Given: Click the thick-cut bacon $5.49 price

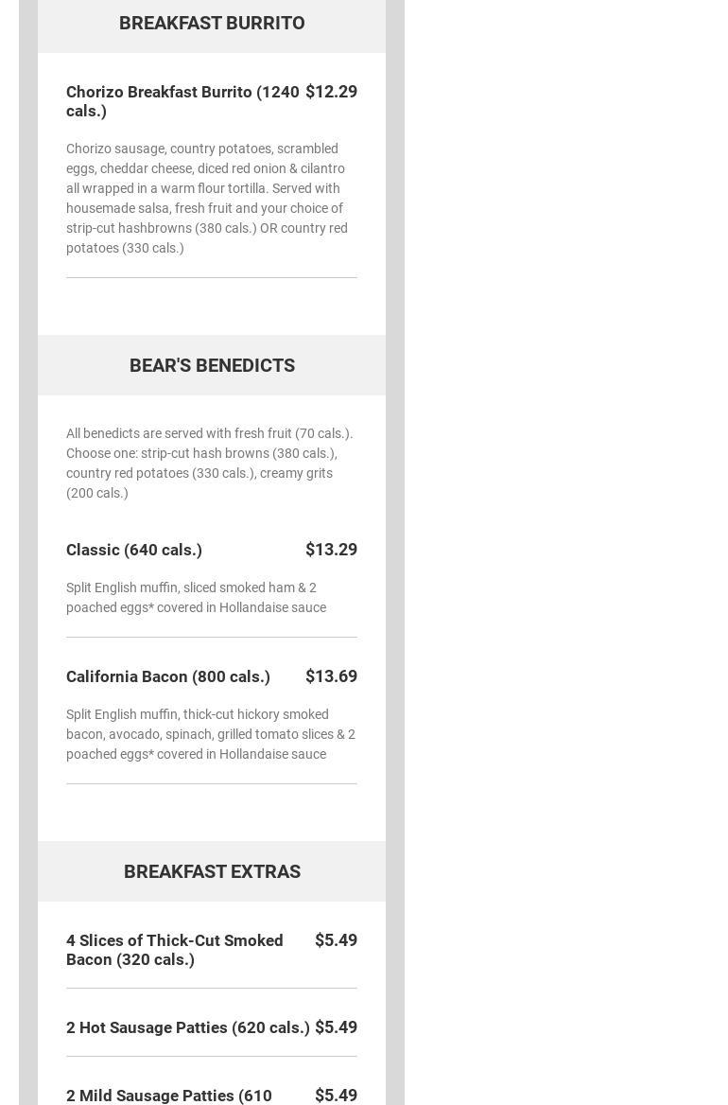Looking at the screenshot, I should click(x=336, y=940).
